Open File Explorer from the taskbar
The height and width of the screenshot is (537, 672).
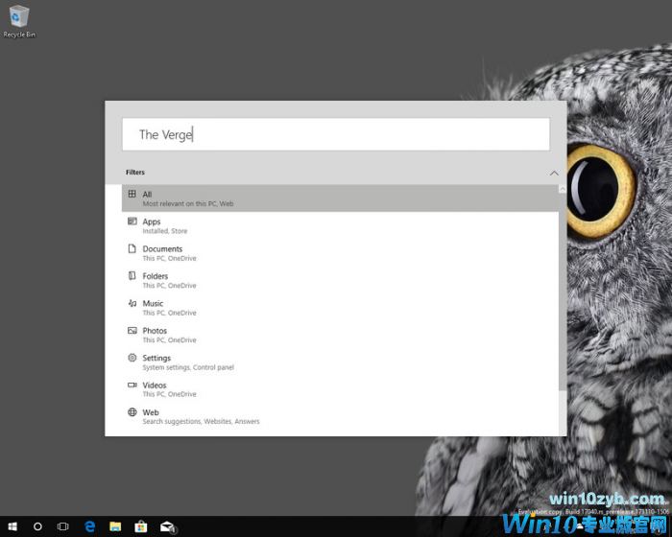115,526
